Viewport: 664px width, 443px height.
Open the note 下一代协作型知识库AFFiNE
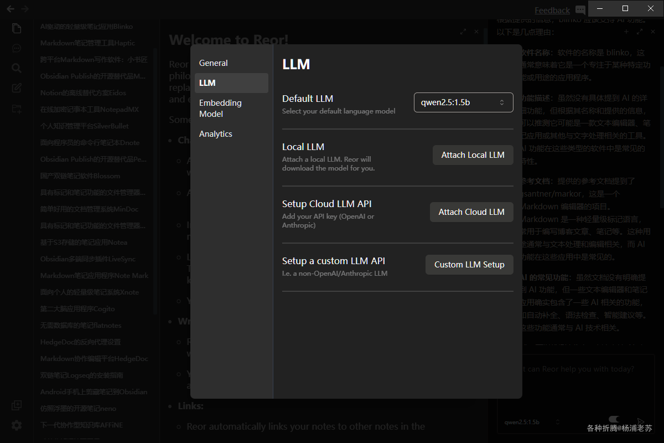coord(81,425)
